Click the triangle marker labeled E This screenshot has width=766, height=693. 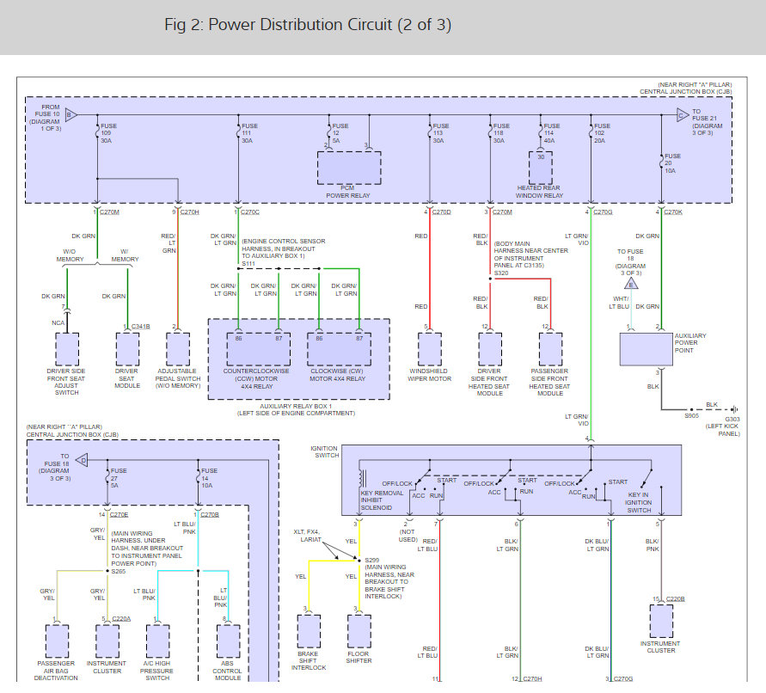click(x=631, y=284)
